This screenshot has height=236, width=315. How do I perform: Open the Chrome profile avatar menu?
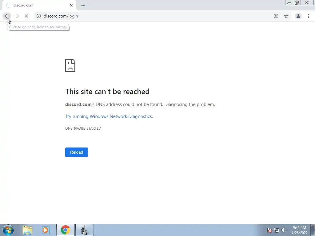[298, 16]
